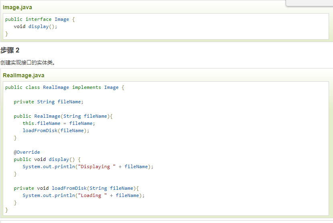Viewport: 333px width, 223px height.
Task: Click the RealImage constructor signature line
Action: tap(63, 116)
